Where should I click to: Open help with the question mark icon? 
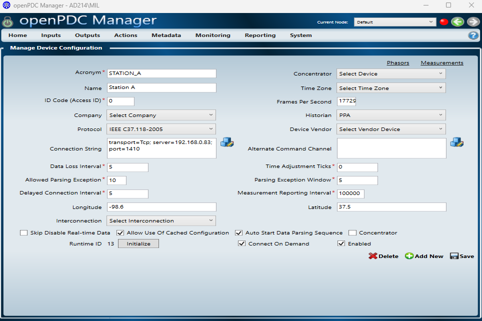pyautogui.click(x=473, y=35)
